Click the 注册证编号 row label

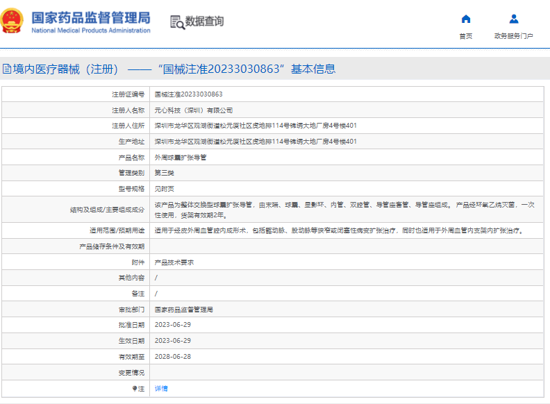[x=128, y=94]
